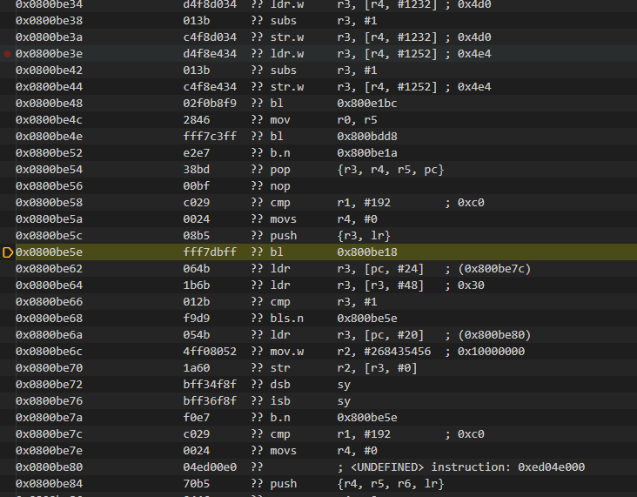Click the UNDEFINED instruction comment 0xed04e000
This screenshot has height=497, width=637.
coord(461,467)
